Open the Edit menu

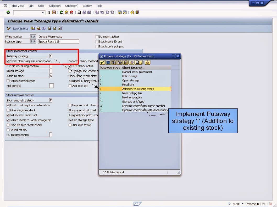pyautogui.click(x=31, y=6)
